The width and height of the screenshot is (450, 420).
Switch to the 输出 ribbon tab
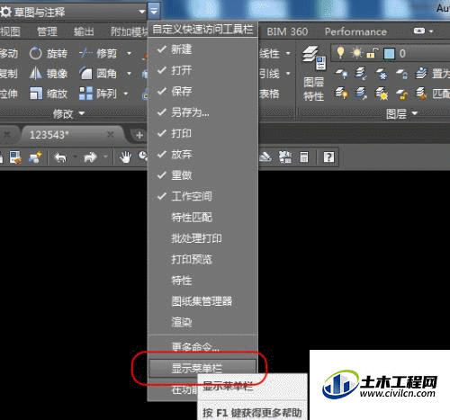point(84,31)
